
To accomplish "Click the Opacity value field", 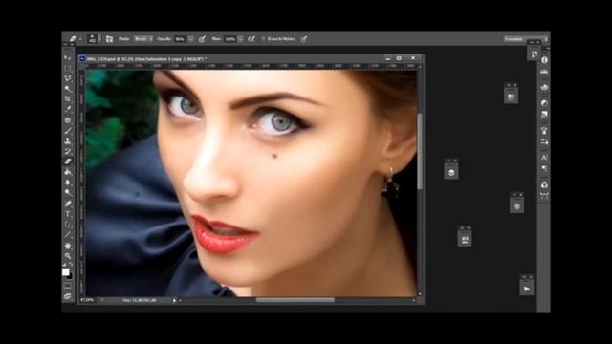I will (x=181, y=39).
